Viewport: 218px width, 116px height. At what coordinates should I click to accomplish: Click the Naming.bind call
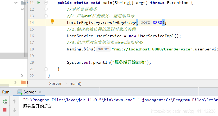click(80, 49)
